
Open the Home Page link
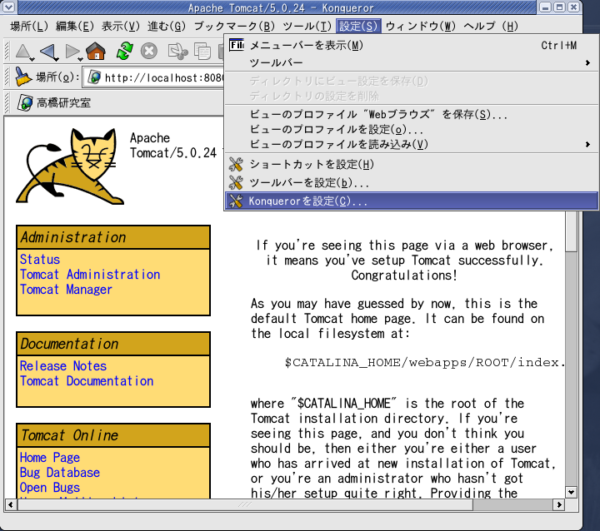point(50,458)
